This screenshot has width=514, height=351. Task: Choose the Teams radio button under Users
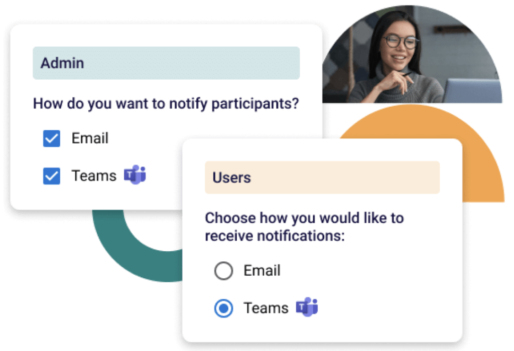tap(223, 308)
